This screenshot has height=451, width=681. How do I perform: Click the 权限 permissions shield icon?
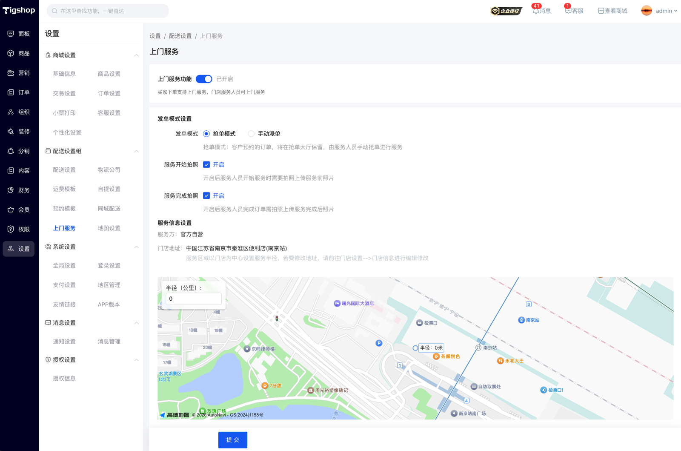coord(11,229)
